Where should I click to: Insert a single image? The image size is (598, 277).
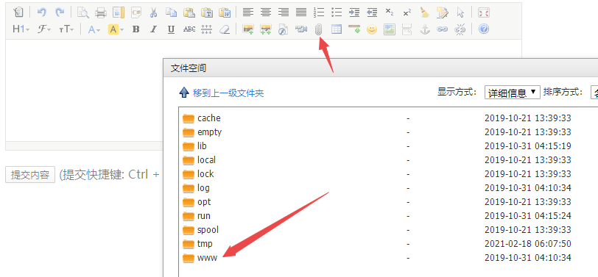248,29
